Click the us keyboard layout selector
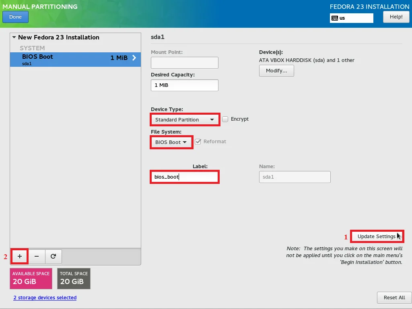 (x=352, y=18)
